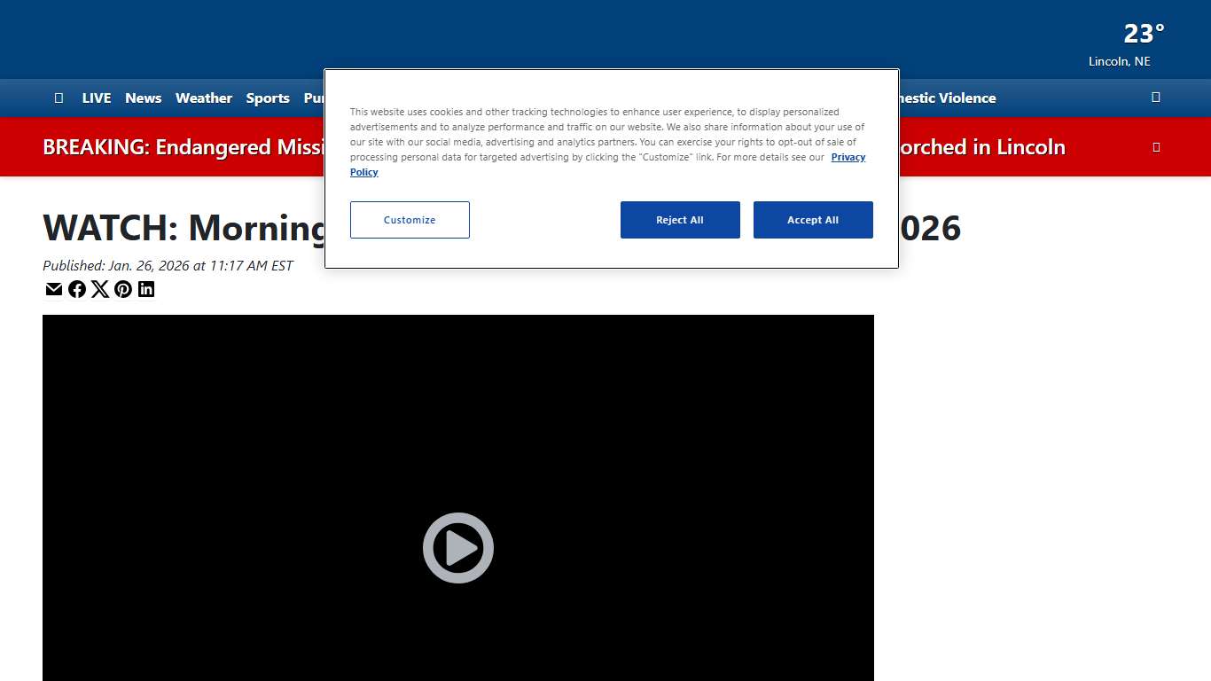
Task: Open the Sports section
Action: tap(268, 98)
